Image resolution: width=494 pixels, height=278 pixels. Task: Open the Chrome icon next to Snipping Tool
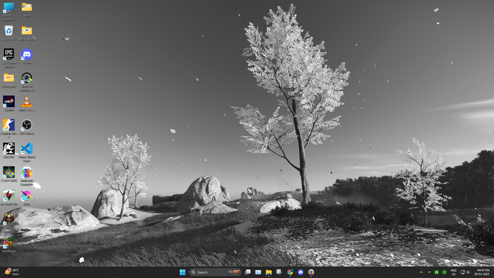pos(290,272)
